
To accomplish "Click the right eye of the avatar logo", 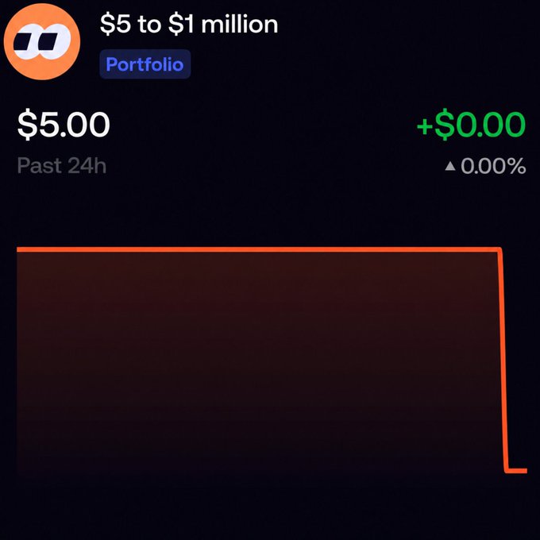I will click(x=52, y=41).
